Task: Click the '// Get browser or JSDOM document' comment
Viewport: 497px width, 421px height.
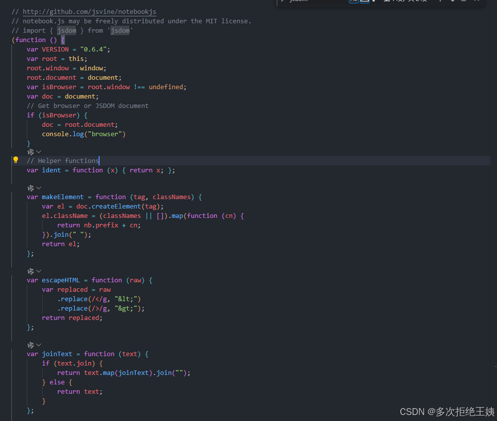Action: pyautogui.click(x=88, y=106)
